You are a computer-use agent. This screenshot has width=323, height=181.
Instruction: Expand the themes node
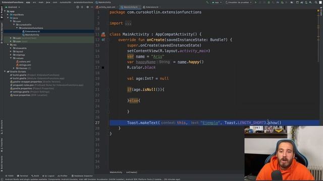[x=14, y=68]
